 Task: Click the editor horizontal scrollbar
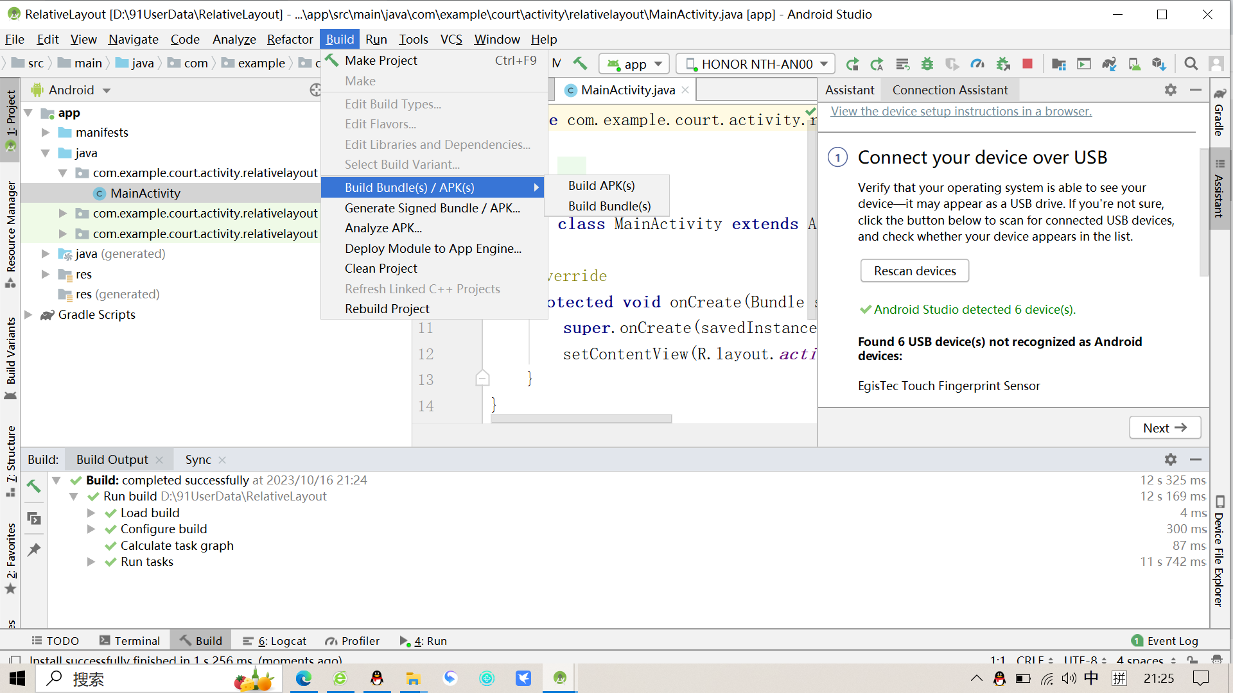click(581, 418)
